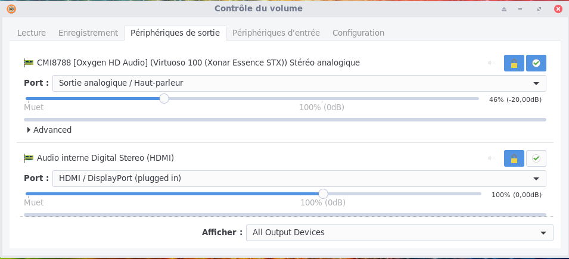Toggle channel lock for CMI8788 Xonar device
The height and width of the screenshot is (259, 569).
[x=514, y=63]
